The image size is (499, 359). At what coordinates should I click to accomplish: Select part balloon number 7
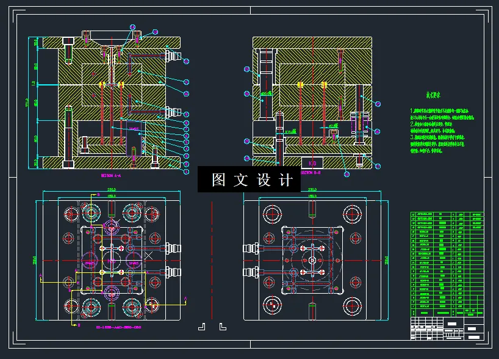(x=187, y=129)
